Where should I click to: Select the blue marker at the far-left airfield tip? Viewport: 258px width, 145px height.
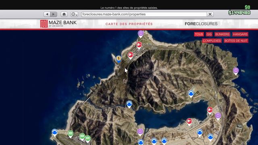(x=55, y=133)
